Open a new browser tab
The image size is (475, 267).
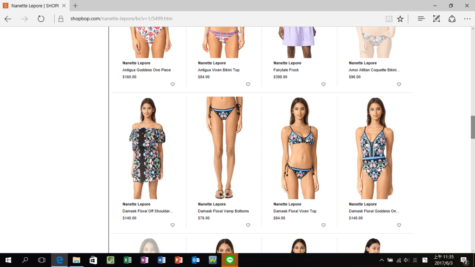tap(75, 6)
